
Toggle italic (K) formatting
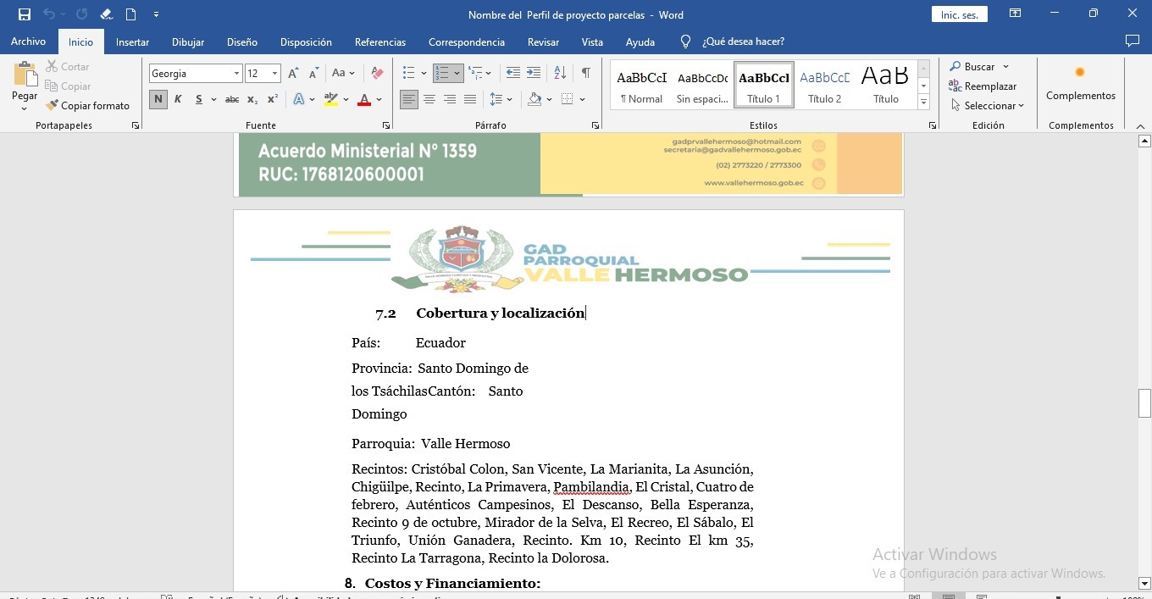pyautogui.click(x=178, y=100)
